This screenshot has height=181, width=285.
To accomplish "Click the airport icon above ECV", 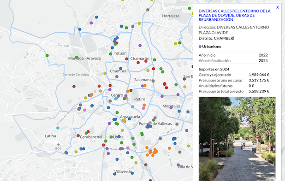I will click(58, 145).
